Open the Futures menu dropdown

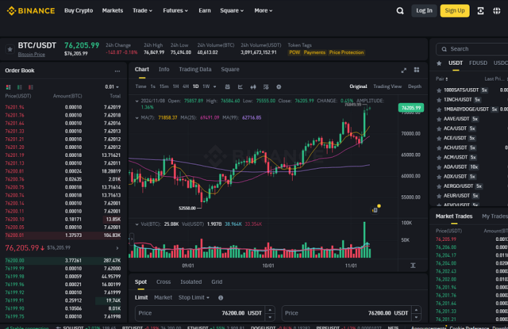tap(175, 11)
